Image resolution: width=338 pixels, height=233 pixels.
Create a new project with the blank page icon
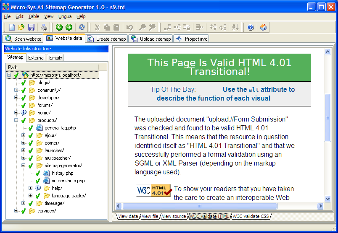pos(12,27)
